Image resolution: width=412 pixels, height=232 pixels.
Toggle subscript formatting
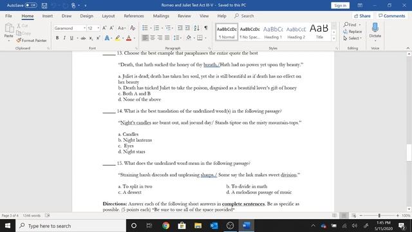point(91,38)
